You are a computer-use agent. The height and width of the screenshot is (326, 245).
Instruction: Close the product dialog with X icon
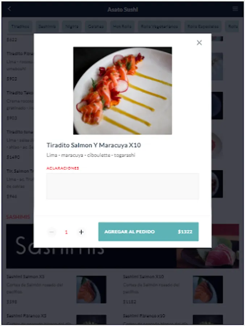[199, 43]
